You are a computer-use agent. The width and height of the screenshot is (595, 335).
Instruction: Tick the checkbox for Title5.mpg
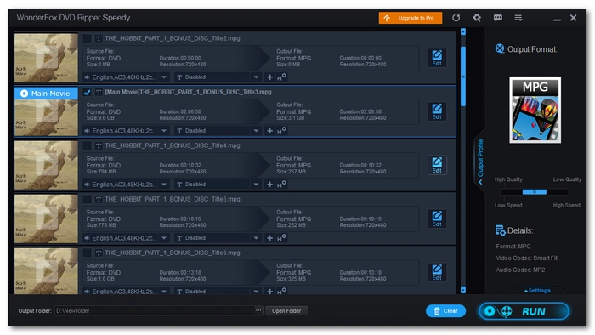(x=87, y=199)
